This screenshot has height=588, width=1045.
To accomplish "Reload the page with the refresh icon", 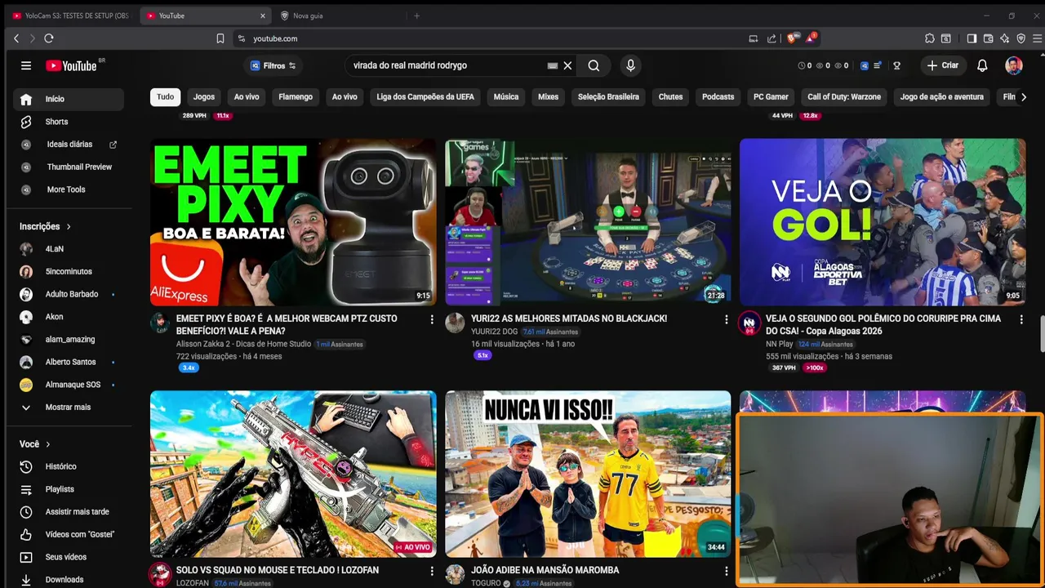I will [x=49, y=38].
